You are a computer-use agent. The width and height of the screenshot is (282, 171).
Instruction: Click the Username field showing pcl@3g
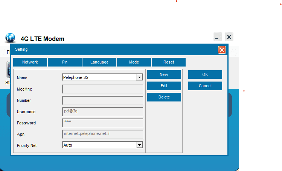102,112
